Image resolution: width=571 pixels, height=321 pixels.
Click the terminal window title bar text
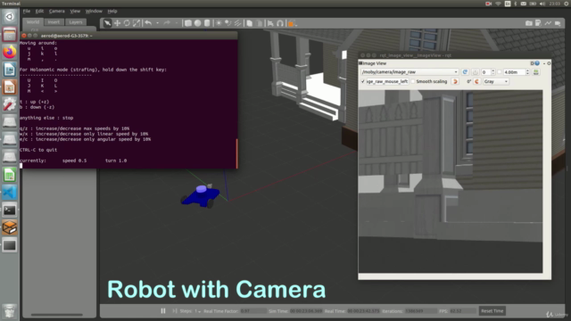(x=66, y=36)
